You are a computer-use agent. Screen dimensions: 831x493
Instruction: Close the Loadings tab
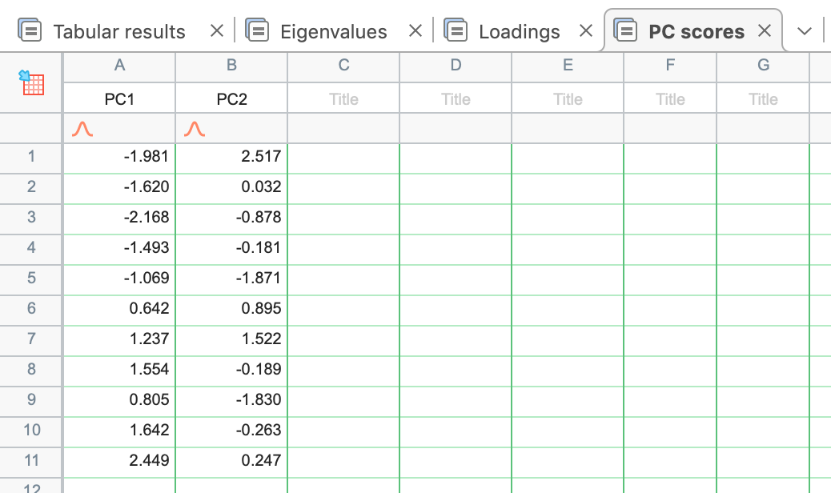586,31
